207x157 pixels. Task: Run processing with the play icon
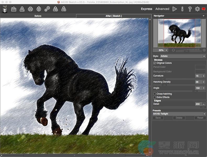[x=175, y=9]
